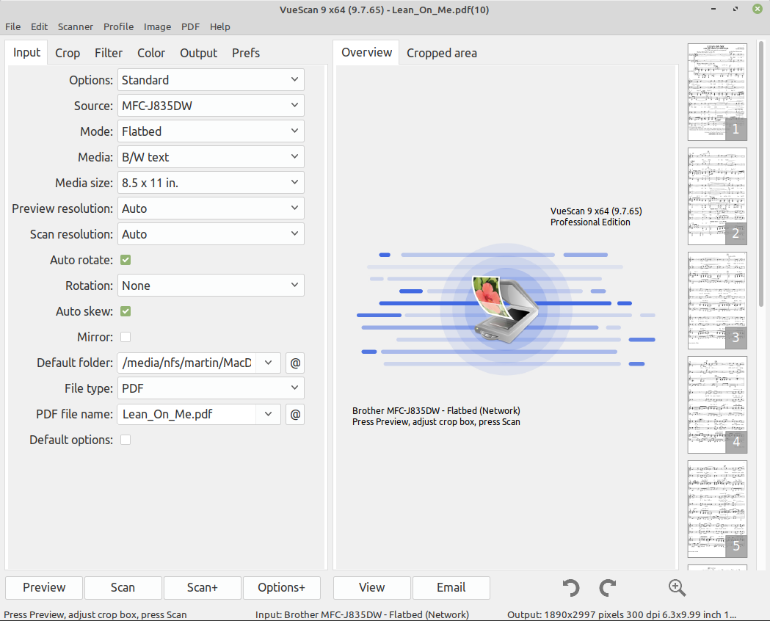This screenshot has width=770, height=621.
Task: Open the Profile menu
Action: tap(118, 26)
